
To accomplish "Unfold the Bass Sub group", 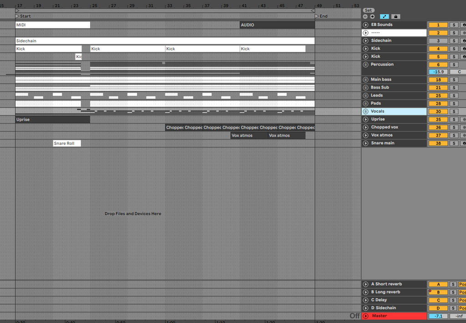I will (x=366, y=88).
